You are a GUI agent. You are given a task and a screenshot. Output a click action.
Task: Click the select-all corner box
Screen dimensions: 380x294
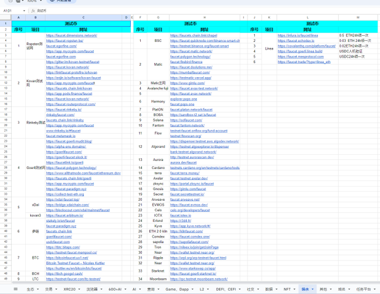6,17
